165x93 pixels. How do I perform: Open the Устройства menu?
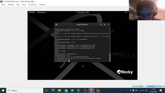click(x=32, y=5)
